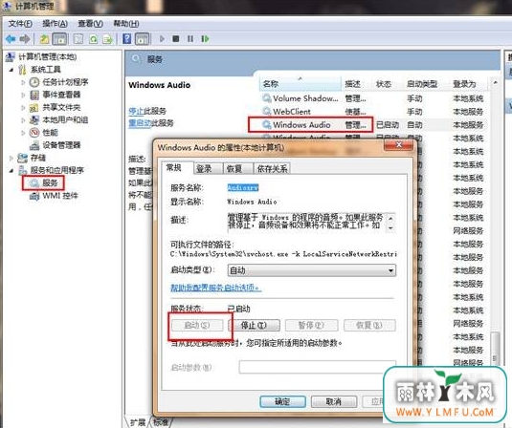Select Storage (存储) tree item

click(32, 158)
